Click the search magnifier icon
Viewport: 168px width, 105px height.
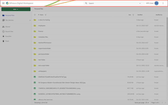click(86, 3)
